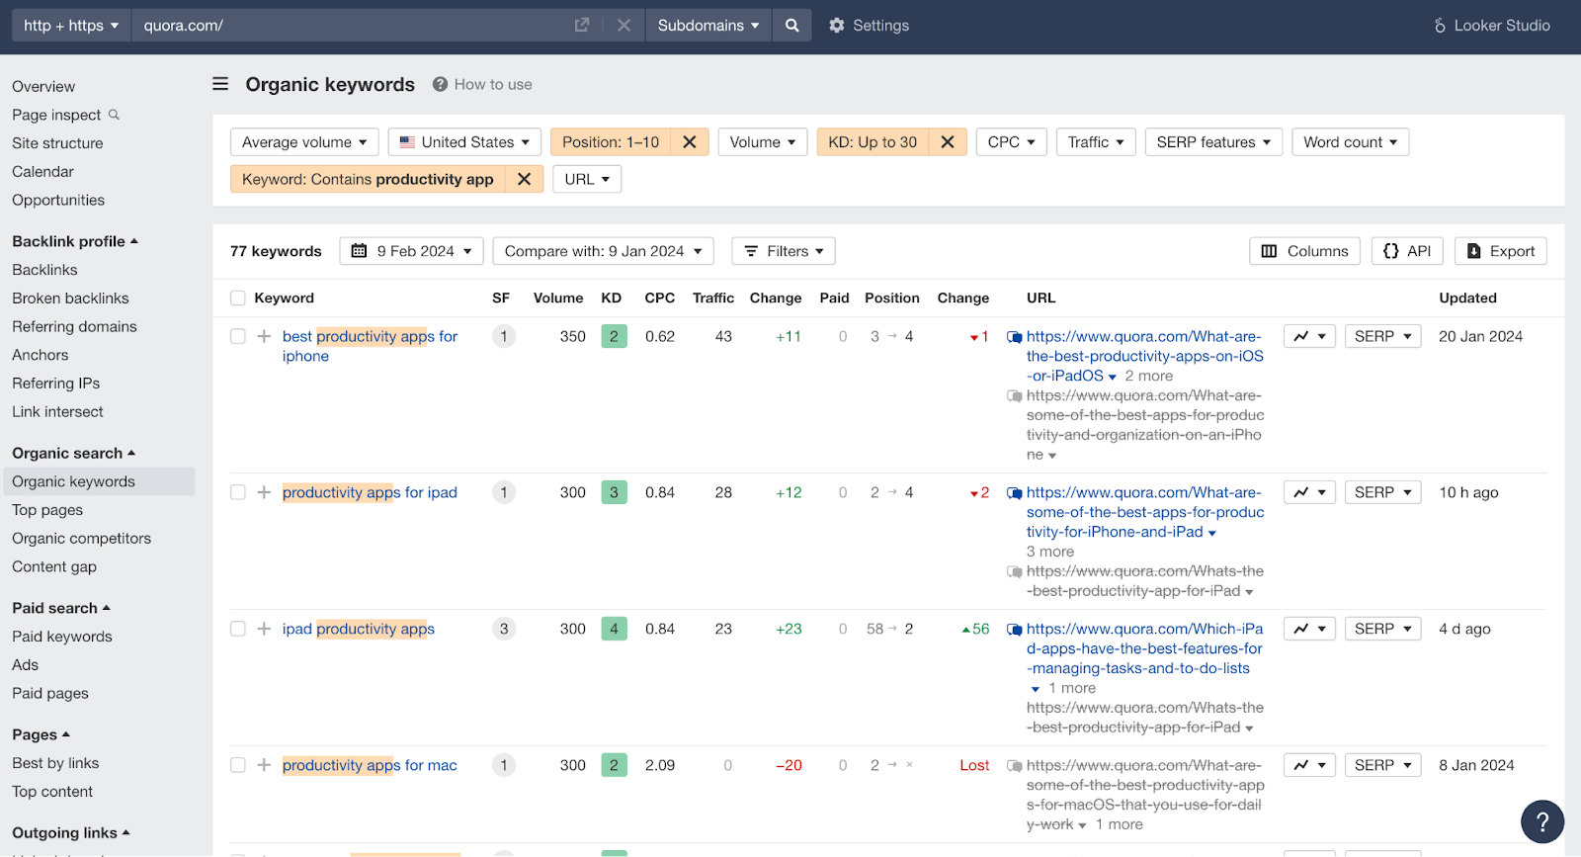Open the hamburger menu beside Organic keywords

pyautogui.click(x=220, y=84)
